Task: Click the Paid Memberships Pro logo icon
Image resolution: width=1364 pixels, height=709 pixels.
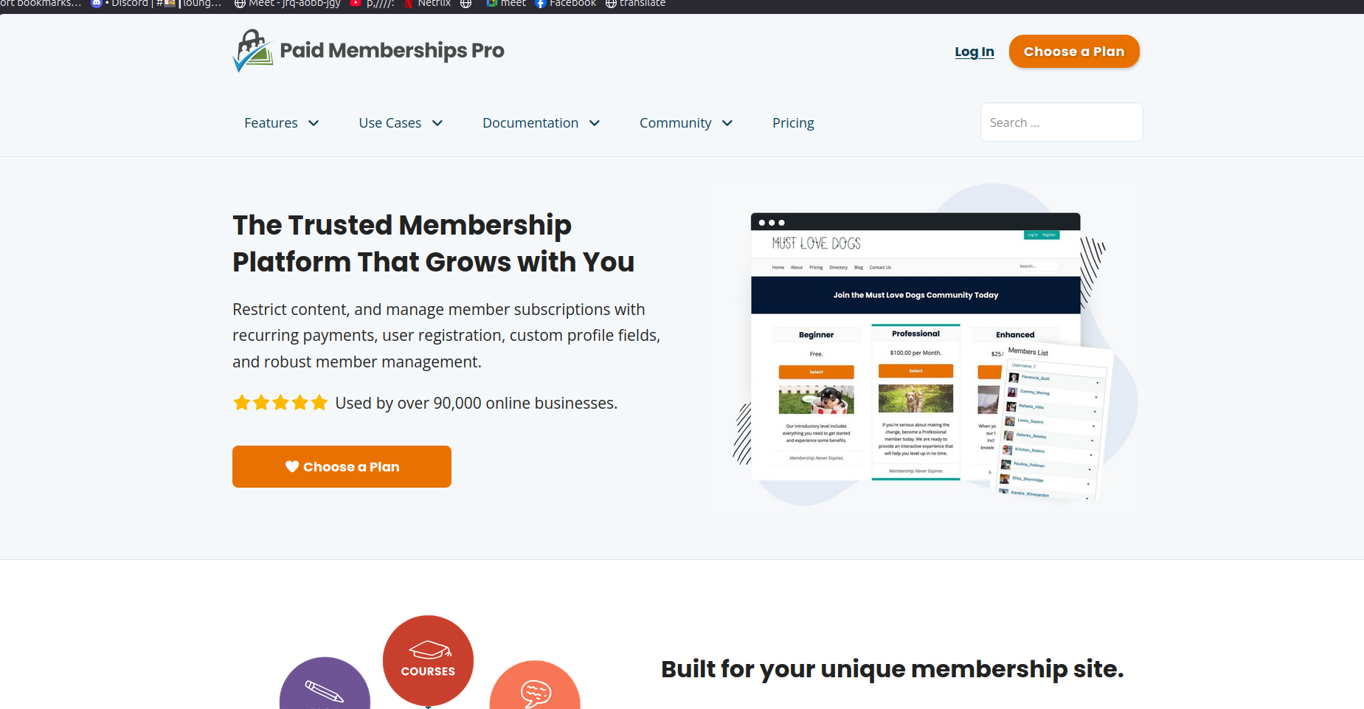Action: coord(253,50)
